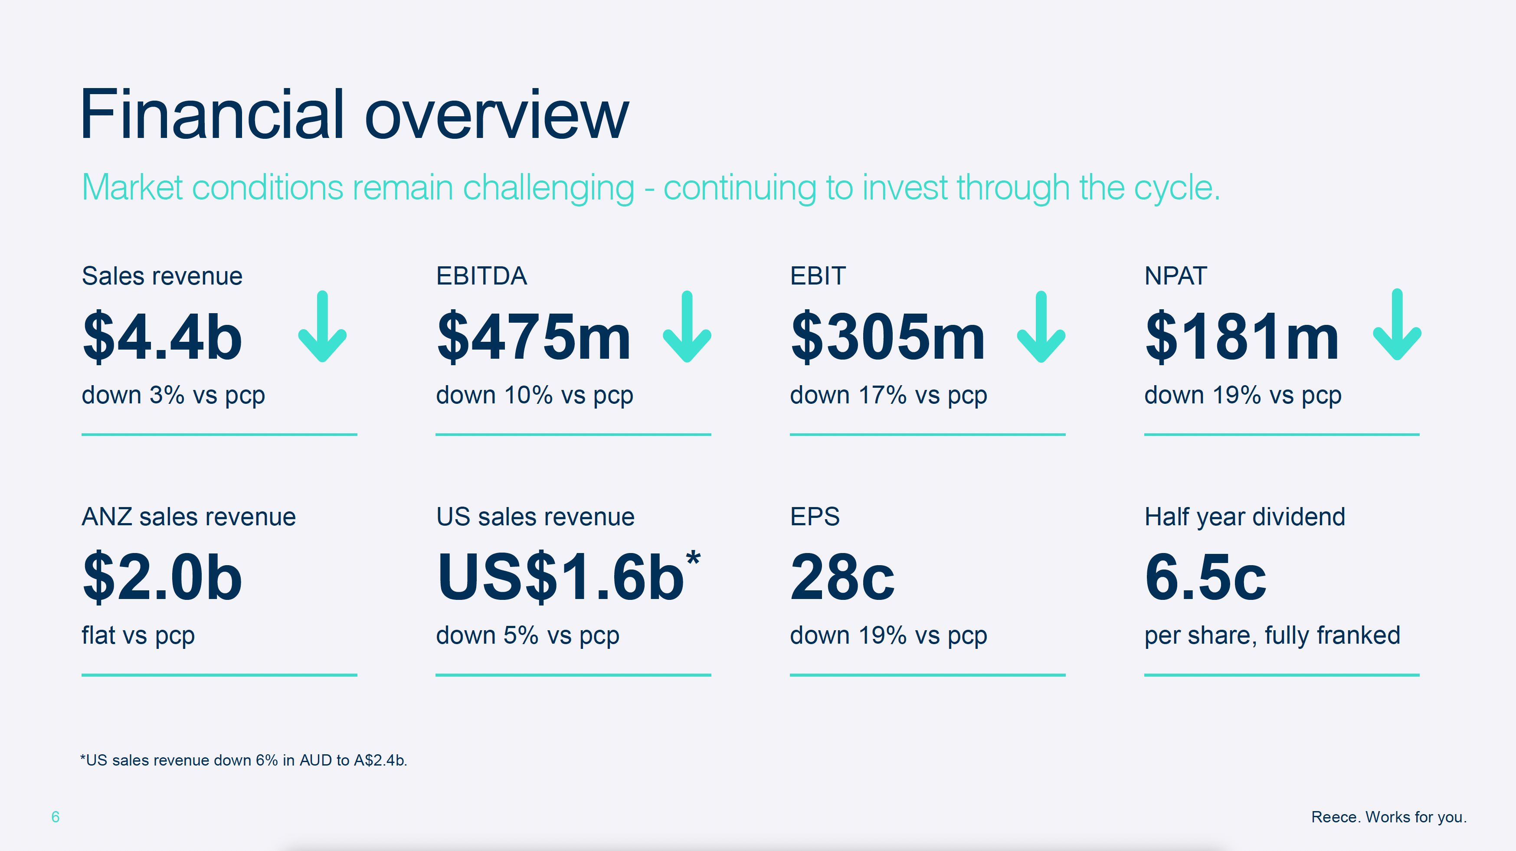1516x851 pixels.
Task: Click the $305m EBIT figure
Action: (x=887, y=337)
